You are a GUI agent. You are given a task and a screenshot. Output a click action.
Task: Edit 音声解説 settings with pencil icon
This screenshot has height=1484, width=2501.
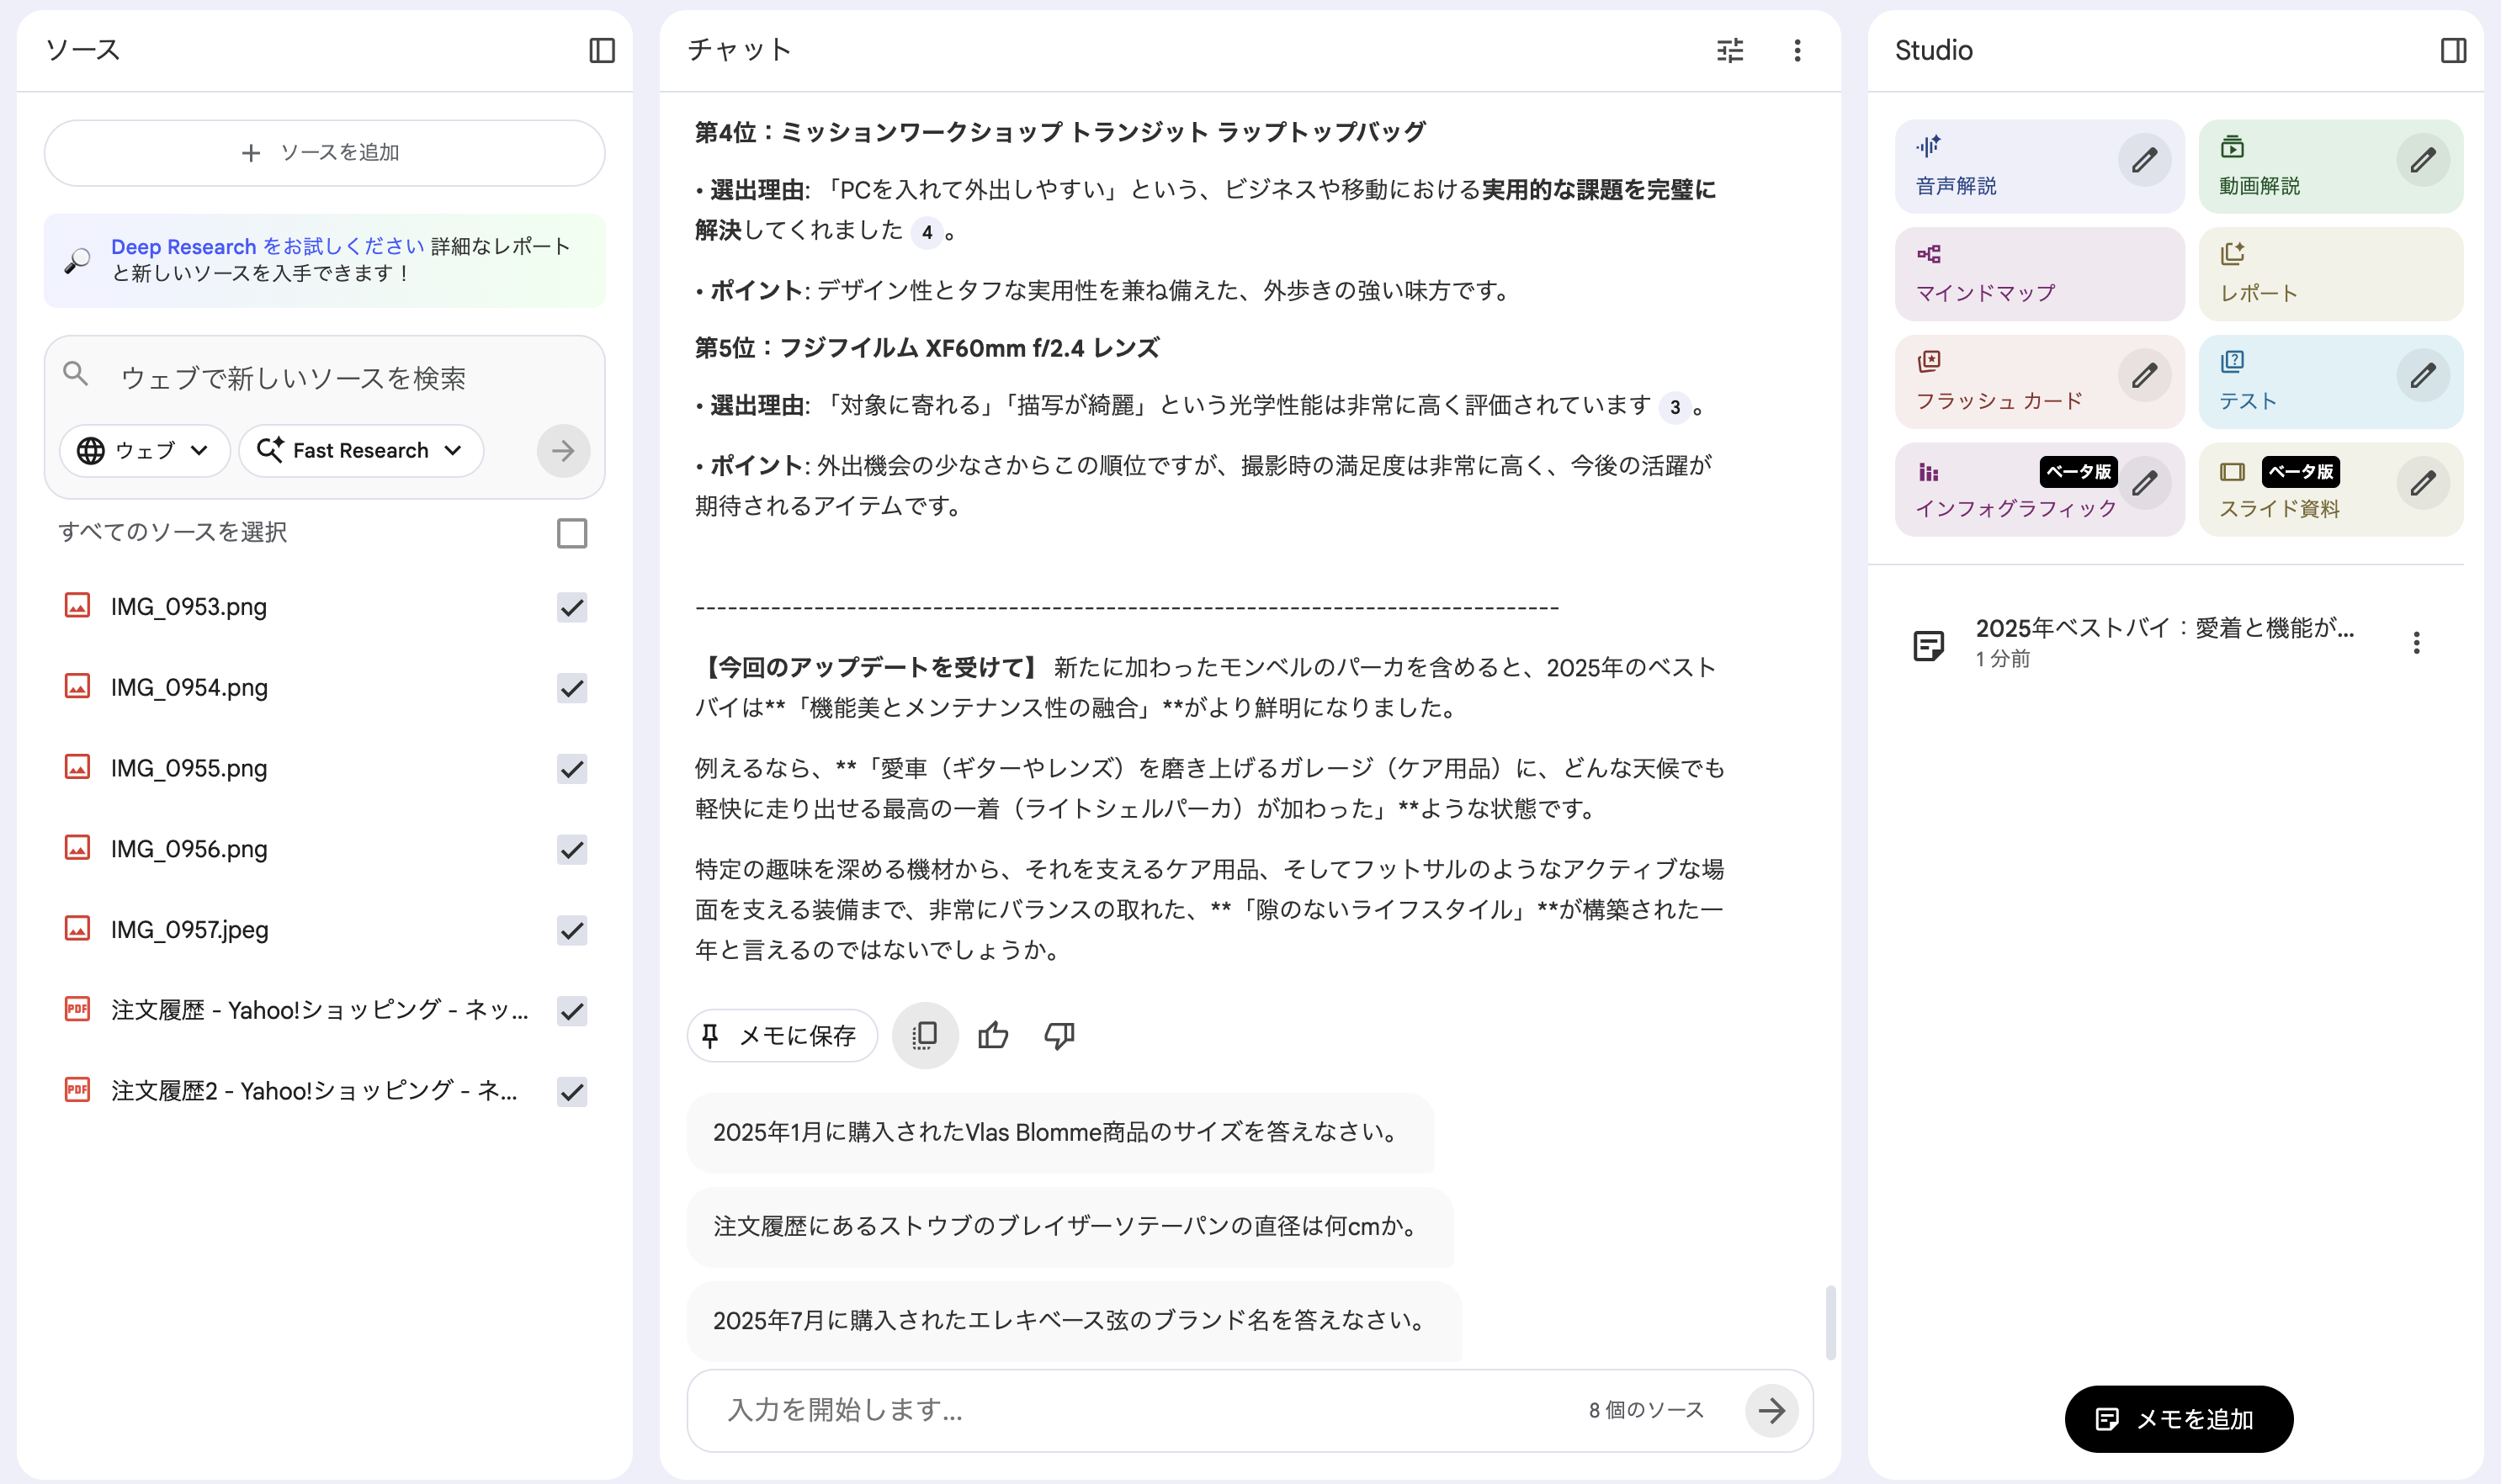2144,160
